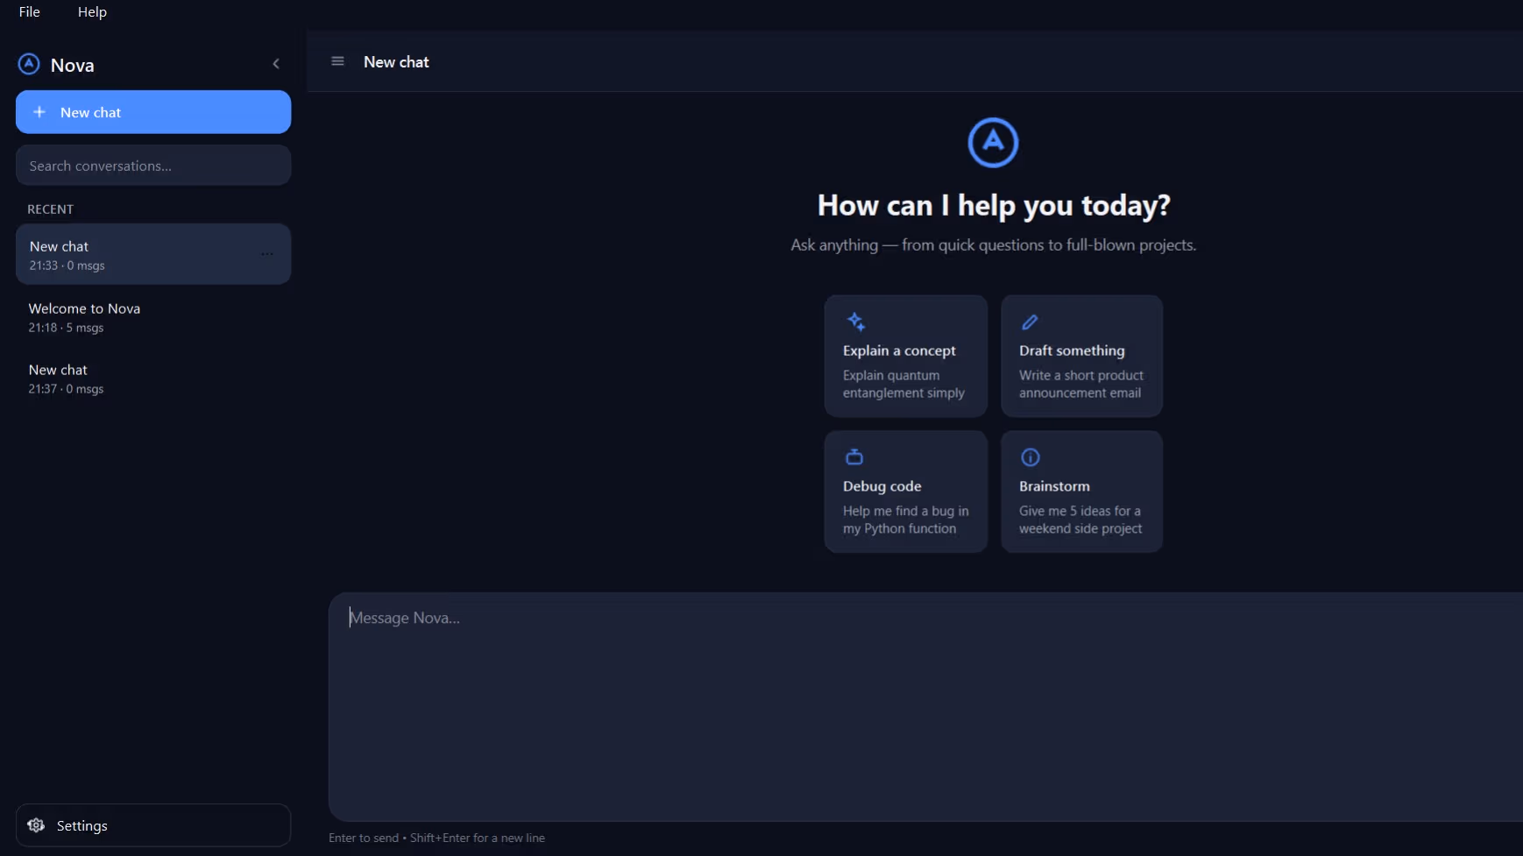Click the plus icon on New chat button
The width and height of the screenshot is (1523, 856).
pyautogui.click(x=39, y=112)
